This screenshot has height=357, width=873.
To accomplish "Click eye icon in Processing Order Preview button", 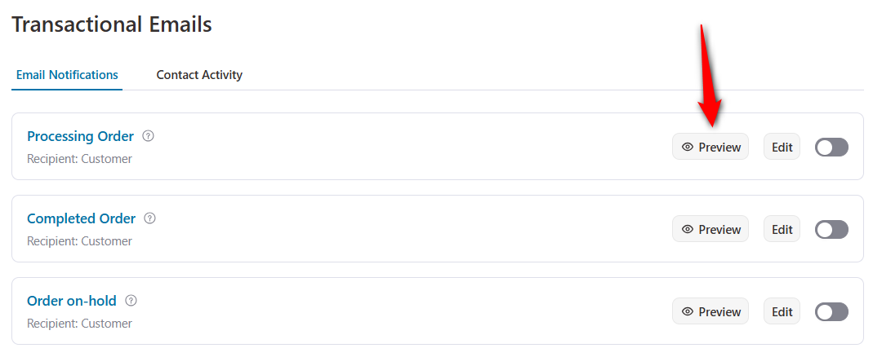I will (x=688, y=147).
